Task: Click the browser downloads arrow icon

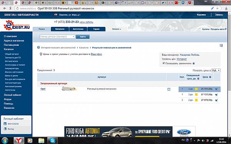Action: 226,8
